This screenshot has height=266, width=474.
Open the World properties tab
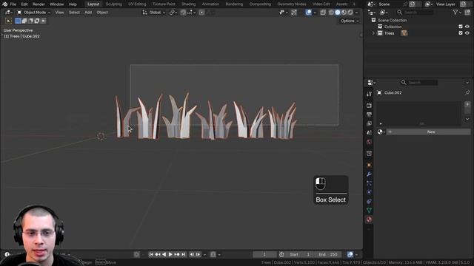coord(369,142)
